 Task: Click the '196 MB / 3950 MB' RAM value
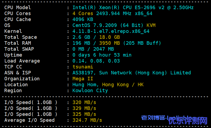click(x=96, y=43)
